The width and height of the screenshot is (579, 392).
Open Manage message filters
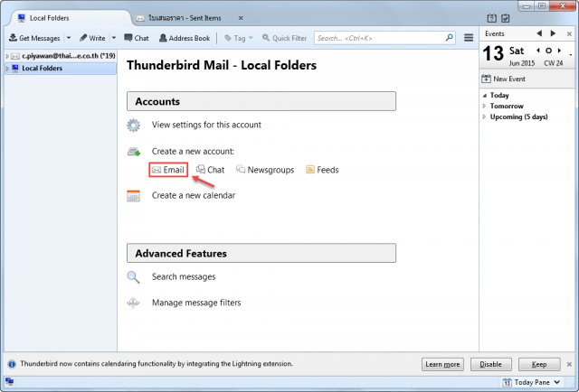point(196,303)
